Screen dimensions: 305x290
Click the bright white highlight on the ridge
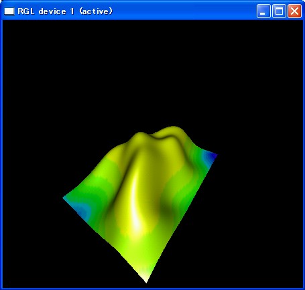[137, 208]
